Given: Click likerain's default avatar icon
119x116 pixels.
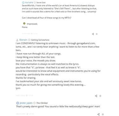Looking at the screenshot, I should click(17, 40).
